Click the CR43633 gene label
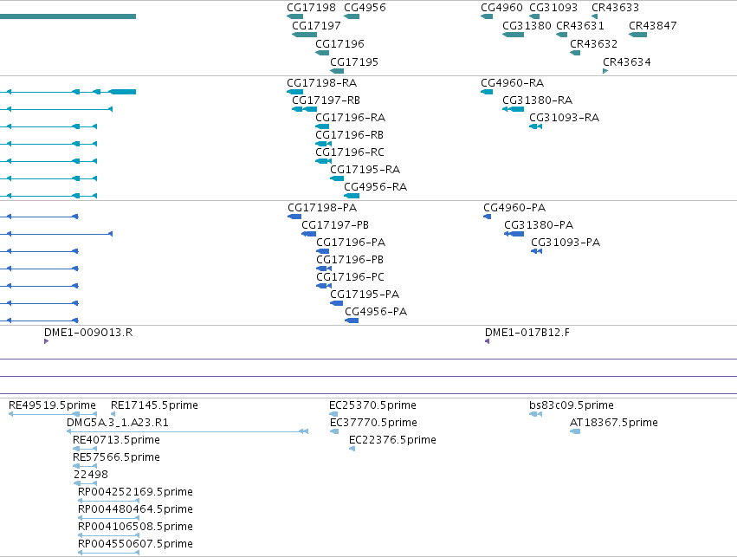 point(615,8)
